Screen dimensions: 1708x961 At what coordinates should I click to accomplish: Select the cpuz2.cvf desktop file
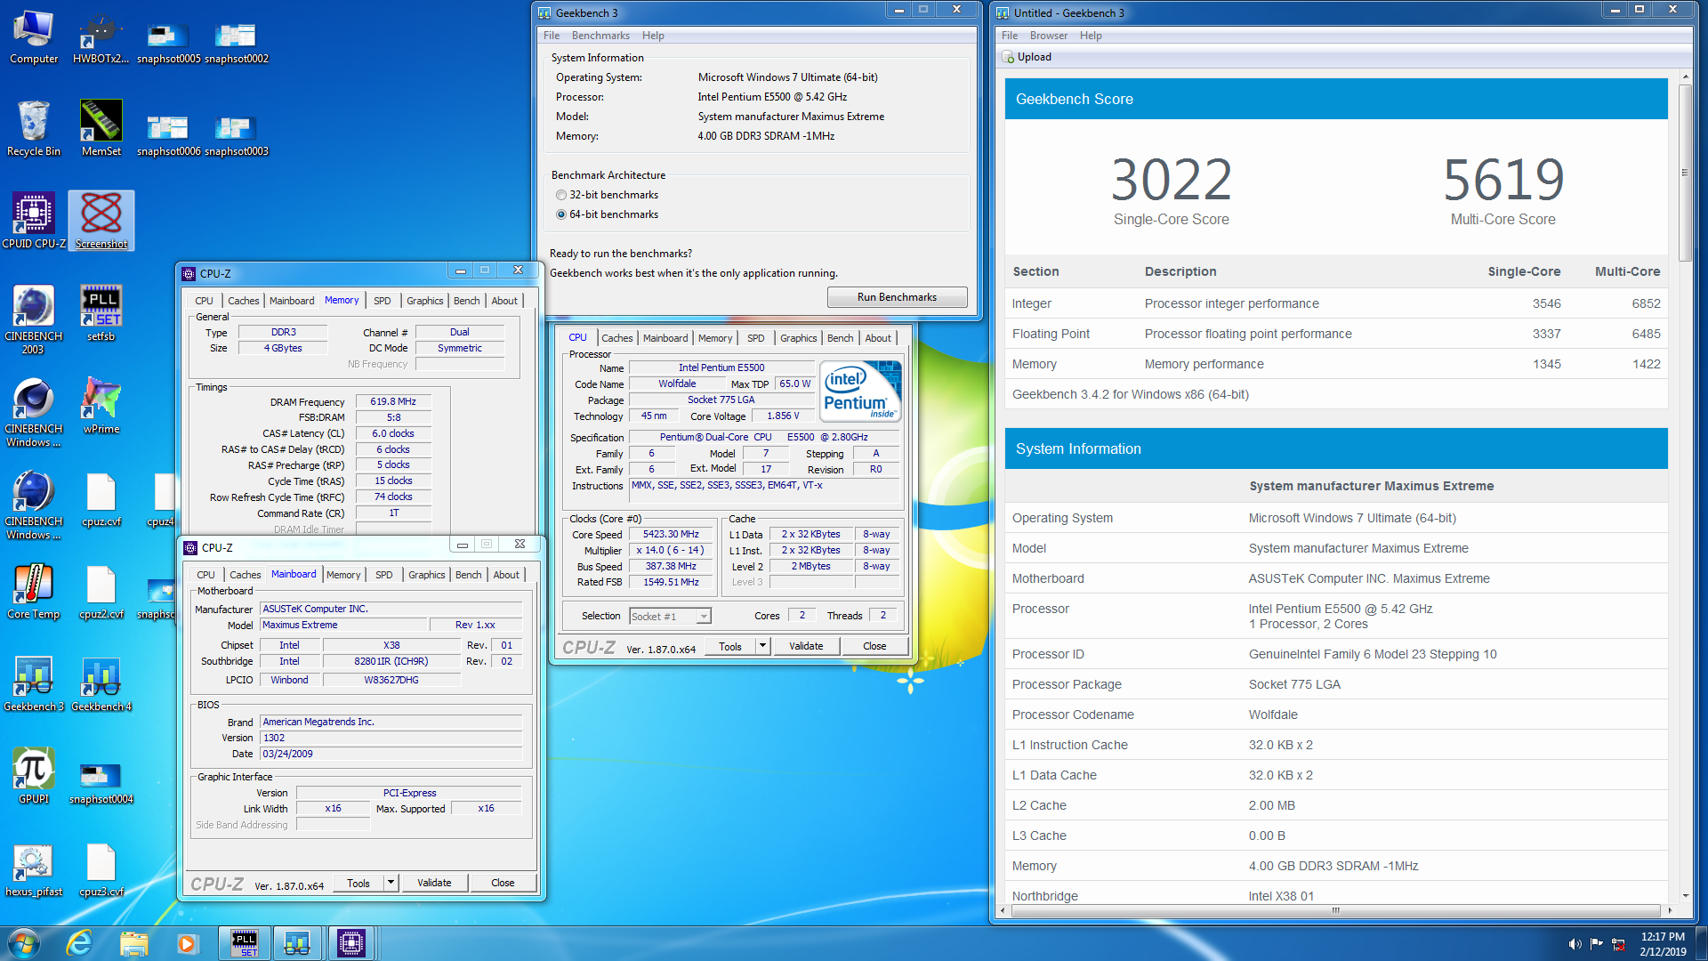[101, 592]
